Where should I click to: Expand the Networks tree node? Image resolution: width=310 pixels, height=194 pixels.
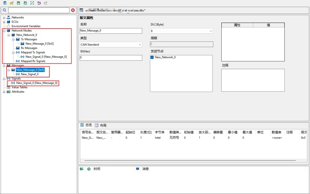[x=4, y=18]
